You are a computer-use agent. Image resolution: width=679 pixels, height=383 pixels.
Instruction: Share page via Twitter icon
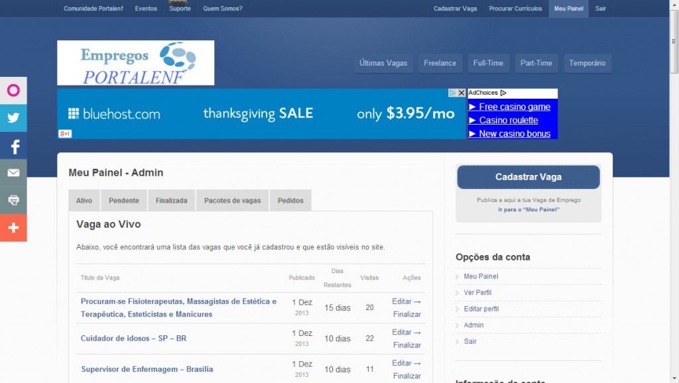coord(13,118)
